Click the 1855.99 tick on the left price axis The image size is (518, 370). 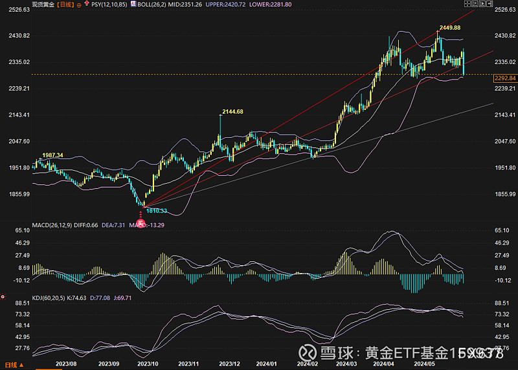[x=19, y=194]
